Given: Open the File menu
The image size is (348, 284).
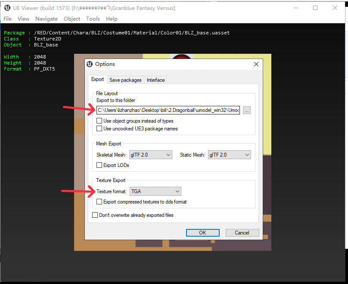Looking at the screenshot, I should click(8, 19).
